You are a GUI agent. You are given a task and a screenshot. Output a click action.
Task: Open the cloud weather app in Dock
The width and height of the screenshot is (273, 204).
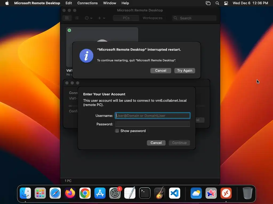coord(196,193)
